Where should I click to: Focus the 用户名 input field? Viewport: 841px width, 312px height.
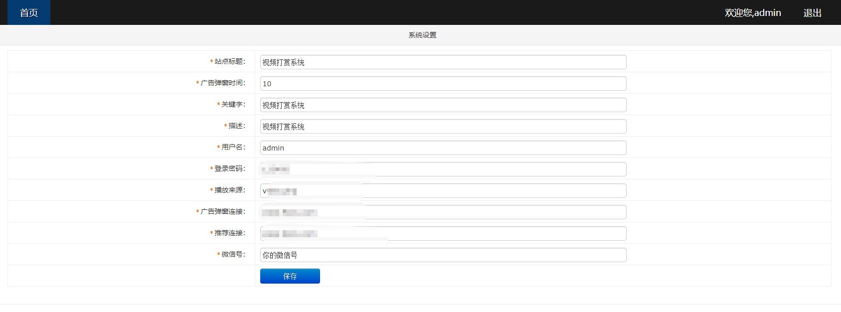(443, 148)
